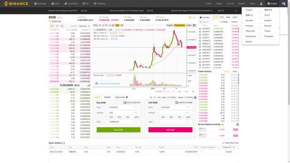Toggle chart auto scale
Image resolution: width=290 pixels, height=163 pixels.
tap(186, 91)
